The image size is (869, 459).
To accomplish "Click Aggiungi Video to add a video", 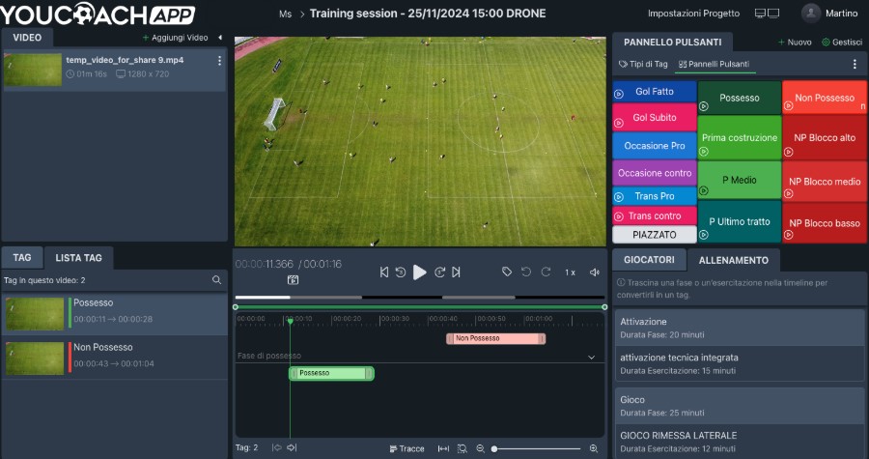I will (175, 38).
